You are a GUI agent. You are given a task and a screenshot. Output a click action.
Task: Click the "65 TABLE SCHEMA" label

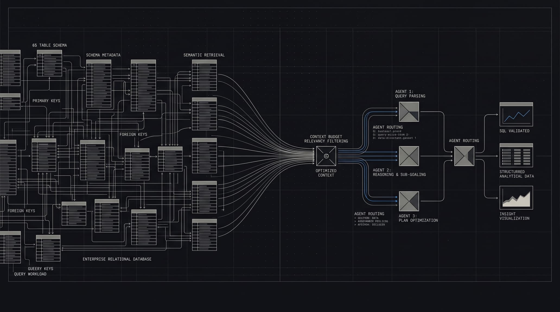50,45
